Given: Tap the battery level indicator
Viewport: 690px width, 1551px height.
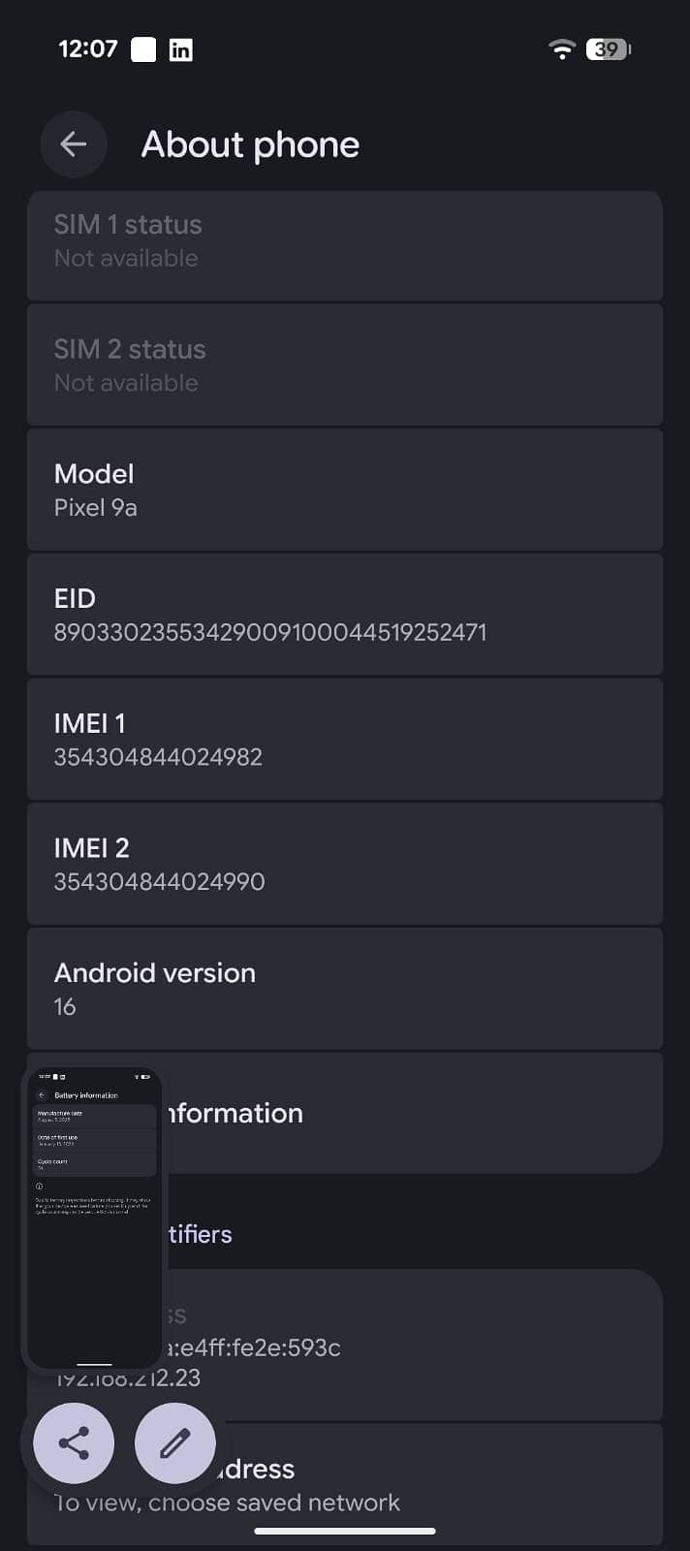Looking at the screenshot, I should pyautogui.click(x=608, y=48).
